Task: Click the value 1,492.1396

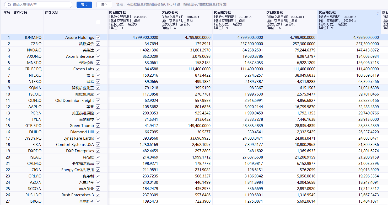Action: point(149,50)
